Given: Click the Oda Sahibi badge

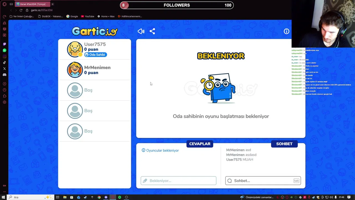Looking at the screenshot, I should coord(95,55).
